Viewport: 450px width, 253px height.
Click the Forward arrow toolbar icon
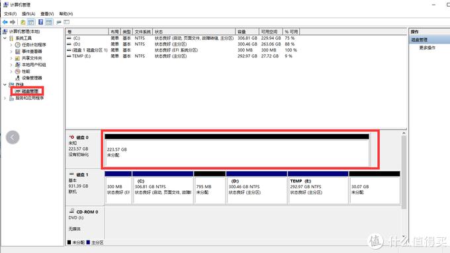pos(13,22)
